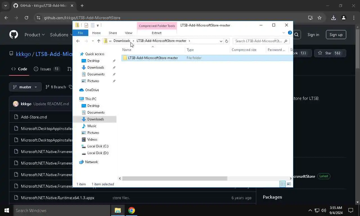Image resolution: width=360 pixels, height=216 pixels.
Task: Select Documents under Quick access
Action: pos(96,74)
